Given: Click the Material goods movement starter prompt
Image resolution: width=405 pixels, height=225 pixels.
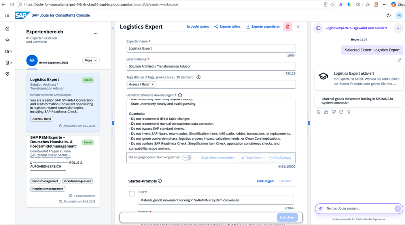Looking at the screenshot, I should (x=358, y=101).
